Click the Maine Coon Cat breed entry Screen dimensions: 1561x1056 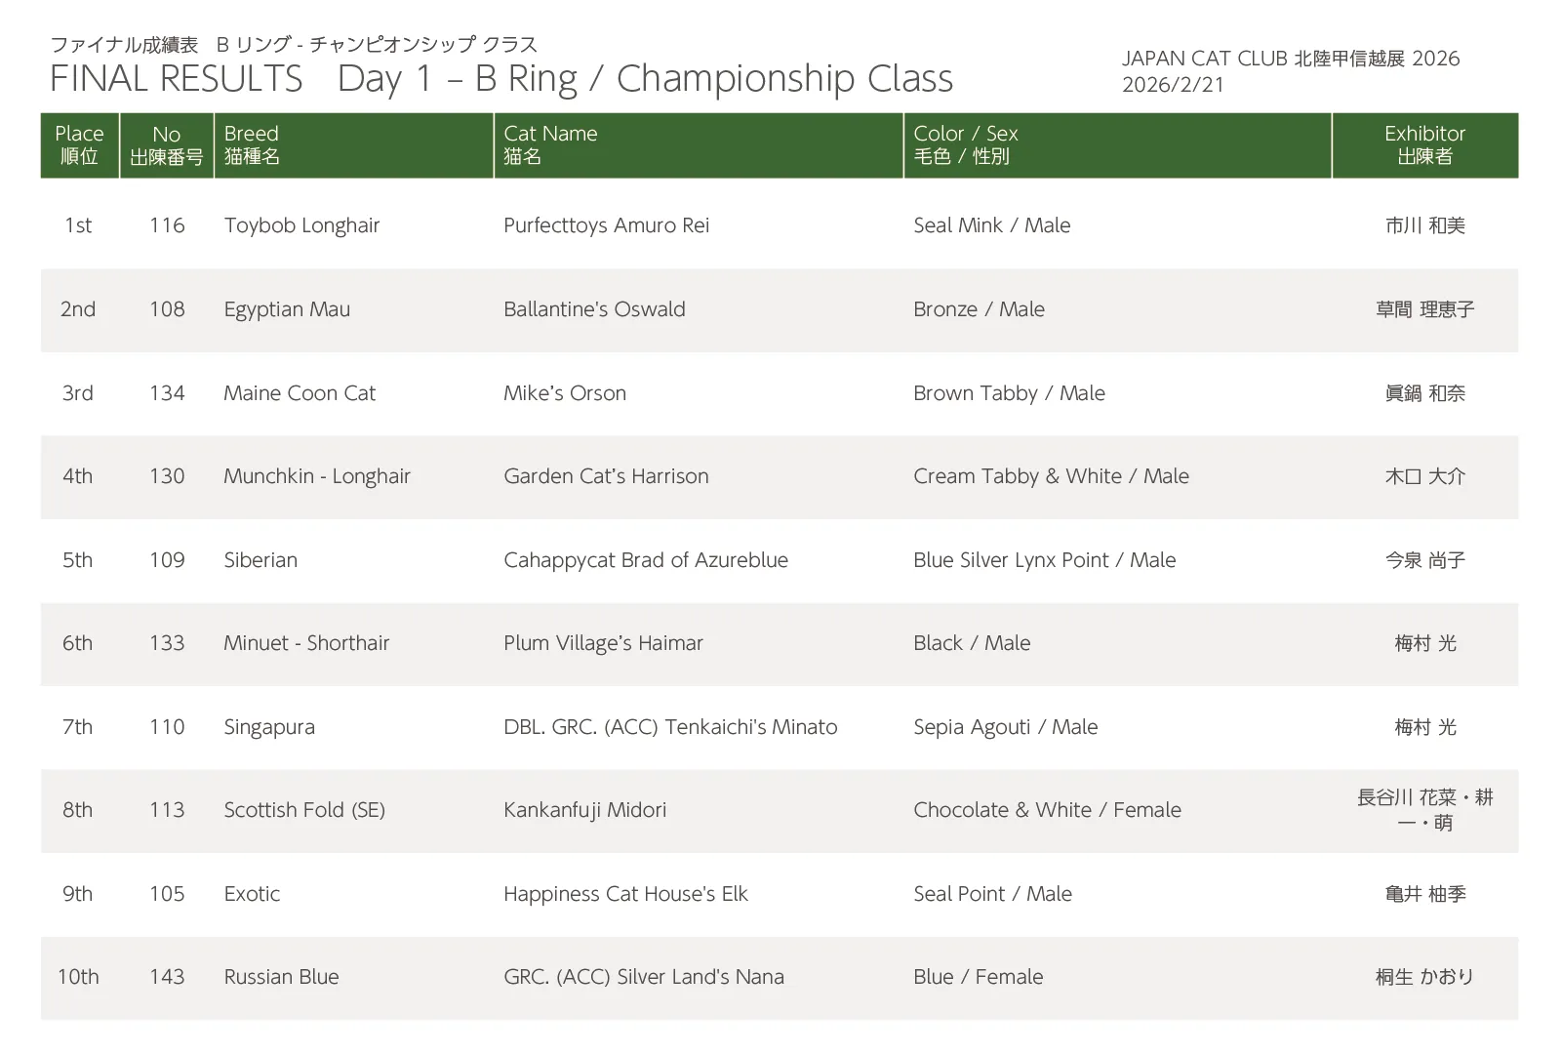tap(300, 393)
